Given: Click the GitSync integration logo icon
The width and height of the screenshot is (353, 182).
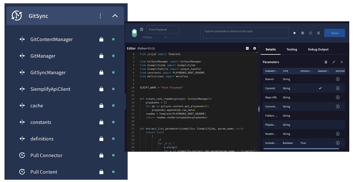Looking at the screenshot, I should [17, 16].
